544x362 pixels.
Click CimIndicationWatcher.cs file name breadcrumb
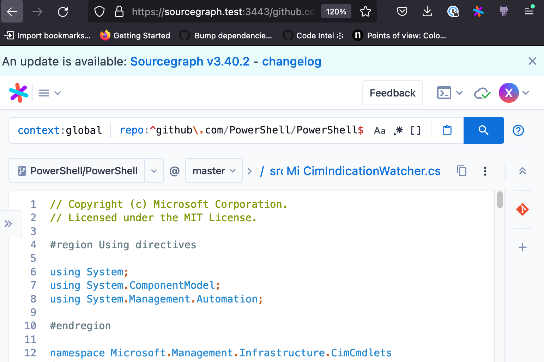coord(372,171)
